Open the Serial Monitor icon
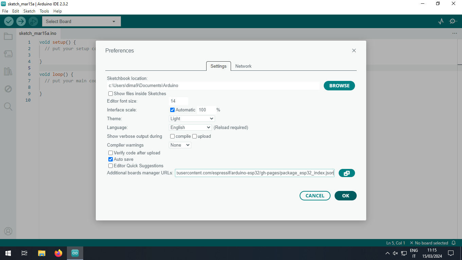Image resolution: width=462 pixels, height=260 pixels. click(453, 21)
